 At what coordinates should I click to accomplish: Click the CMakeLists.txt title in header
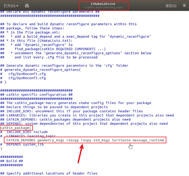click(x=103, y=4)
